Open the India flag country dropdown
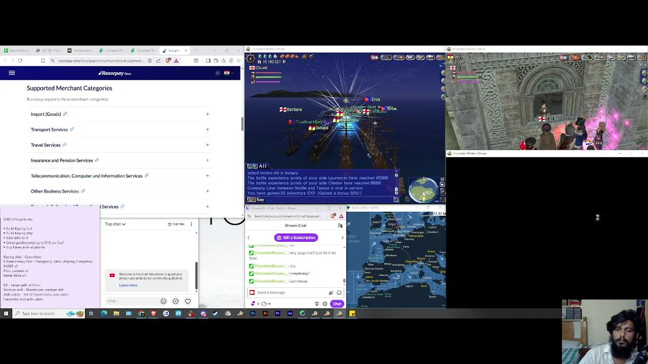This screenshot has height=364, width=648. (228, 73)
